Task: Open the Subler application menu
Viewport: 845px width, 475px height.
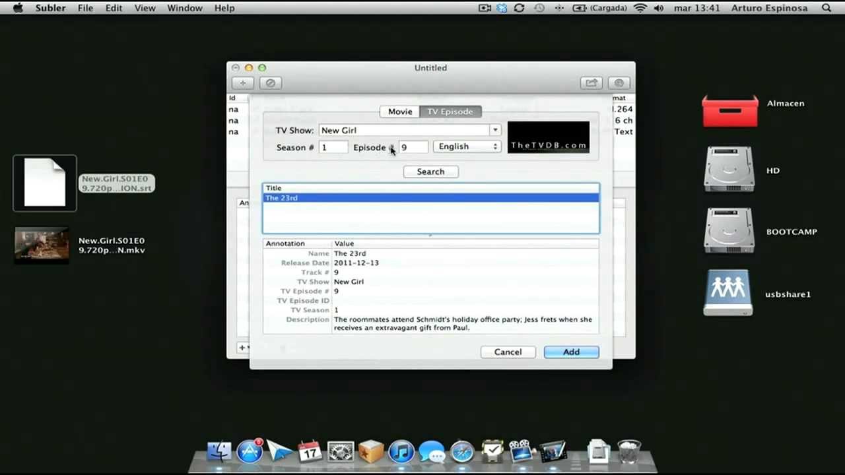Action: pyautogui.click(x=50, y=8)
